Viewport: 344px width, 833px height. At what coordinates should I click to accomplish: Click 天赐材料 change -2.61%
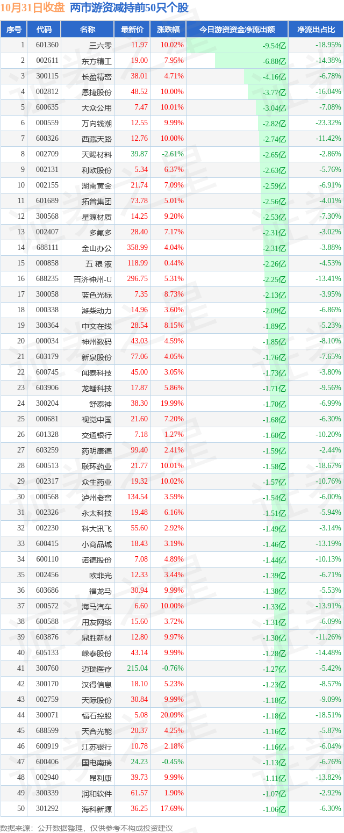[173, 154]
